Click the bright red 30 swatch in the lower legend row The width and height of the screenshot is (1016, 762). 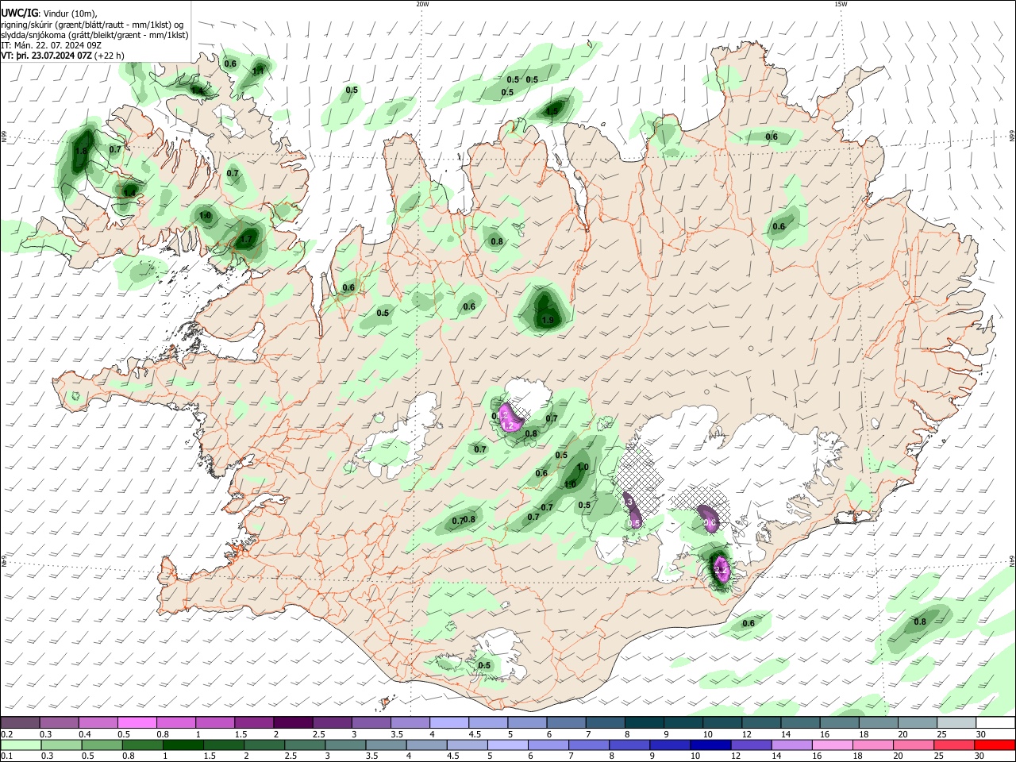point(995,745)
